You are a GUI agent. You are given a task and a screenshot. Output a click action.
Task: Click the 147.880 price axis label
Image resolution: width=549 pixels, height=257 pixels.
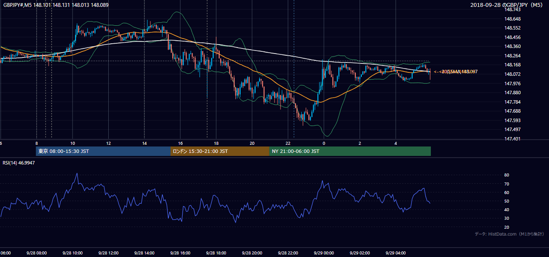pyautogui.click(x=512, y=93)
